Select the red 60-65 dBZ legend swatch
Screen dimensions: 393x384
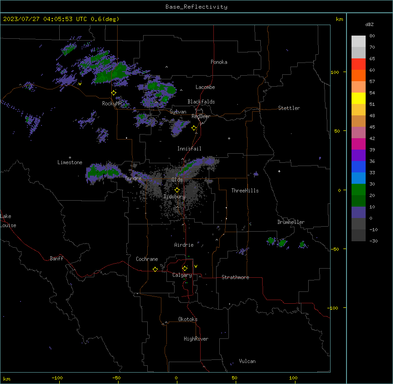pyautogui.click(x=358, y=64)
